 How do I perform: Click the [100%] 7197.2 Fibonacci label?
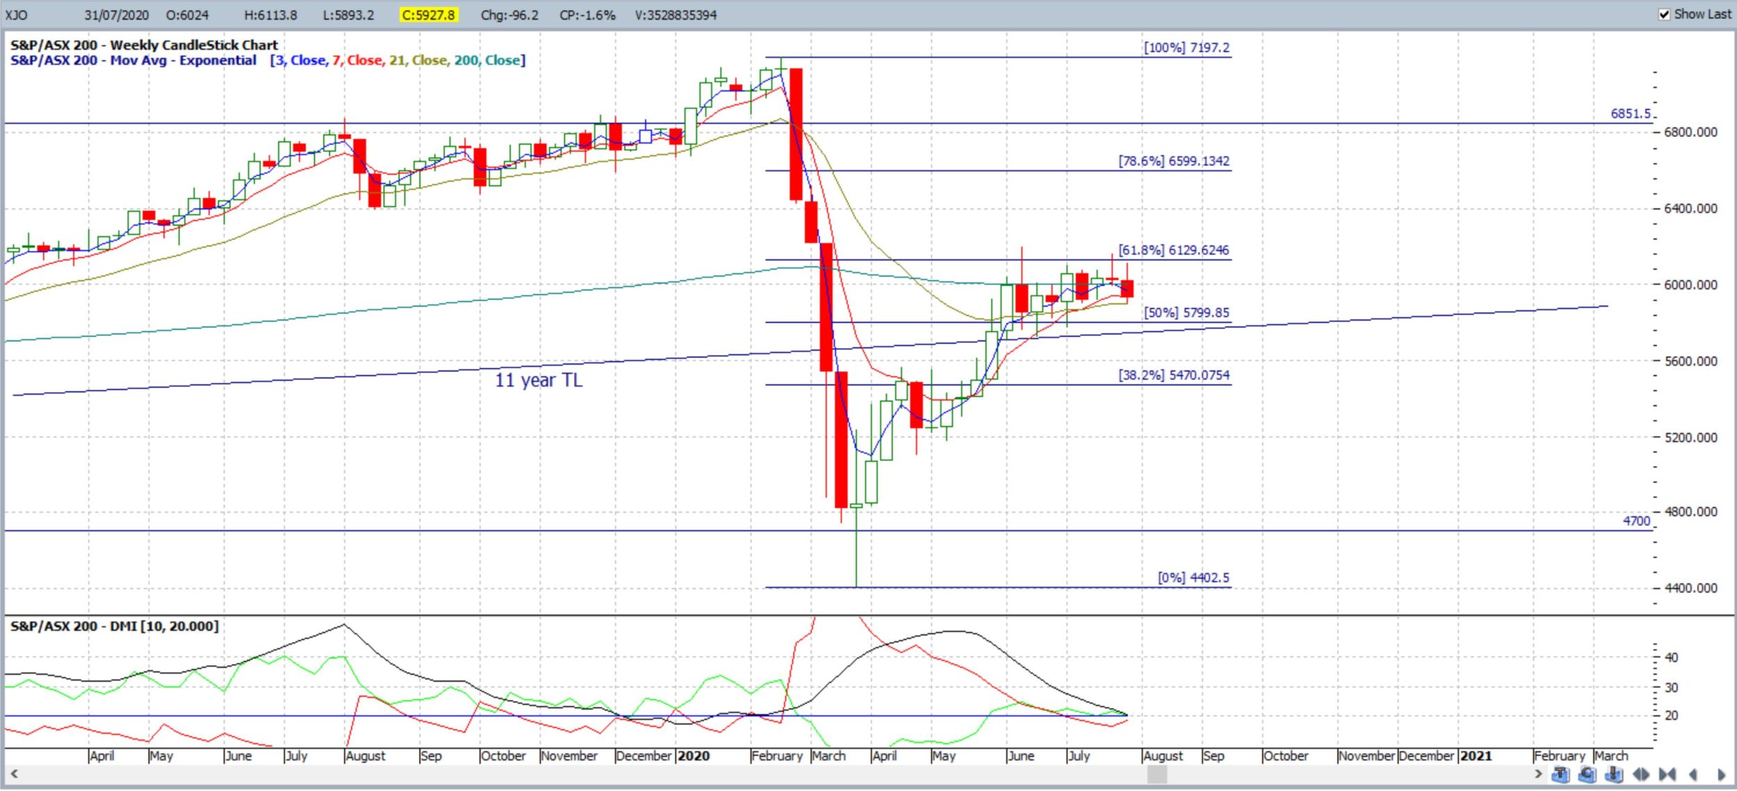(1186, 47)
